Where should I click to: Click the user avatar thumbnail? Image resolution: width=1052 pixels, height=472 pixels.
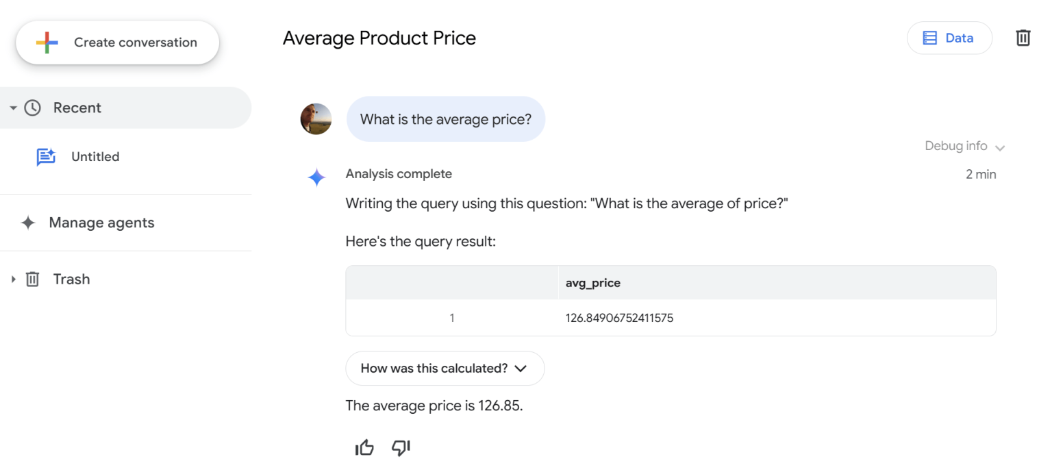coord(316,119)
